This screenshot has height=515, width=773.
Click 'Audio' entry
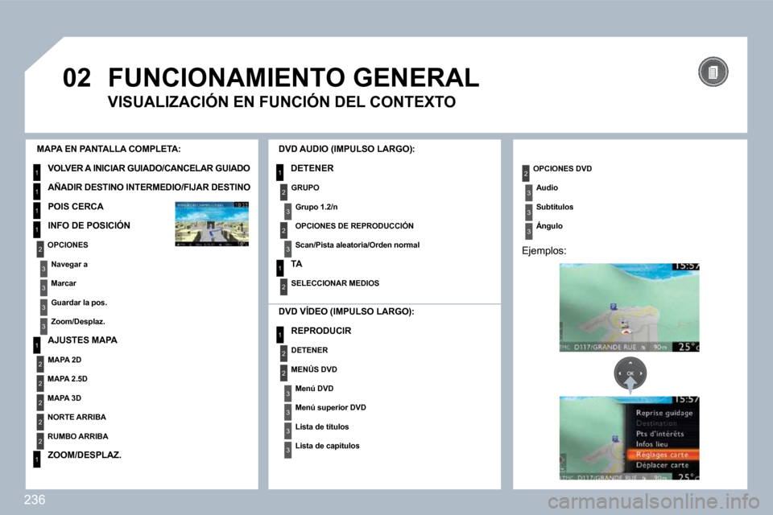(x=548, y=187)
